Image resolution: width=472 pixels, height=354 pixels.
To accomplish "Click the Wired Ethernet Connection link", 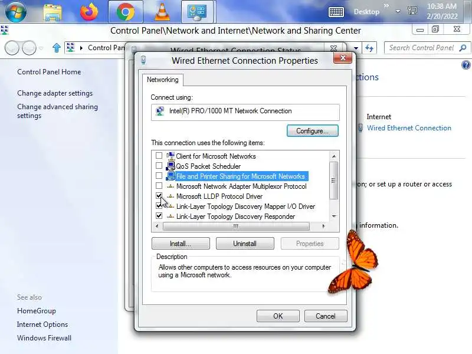I will click(409, 128).
